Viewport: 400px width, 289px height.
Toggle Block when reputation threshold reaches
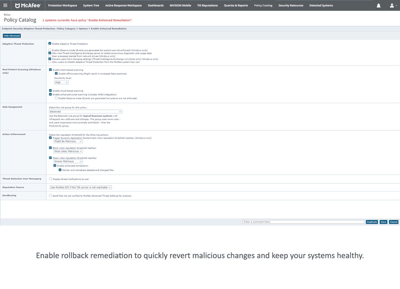pyautogui.click(x=50, y=148)
